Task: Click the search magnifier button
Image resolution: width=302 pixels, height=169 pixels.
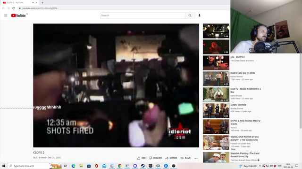Action: point(190,15)
